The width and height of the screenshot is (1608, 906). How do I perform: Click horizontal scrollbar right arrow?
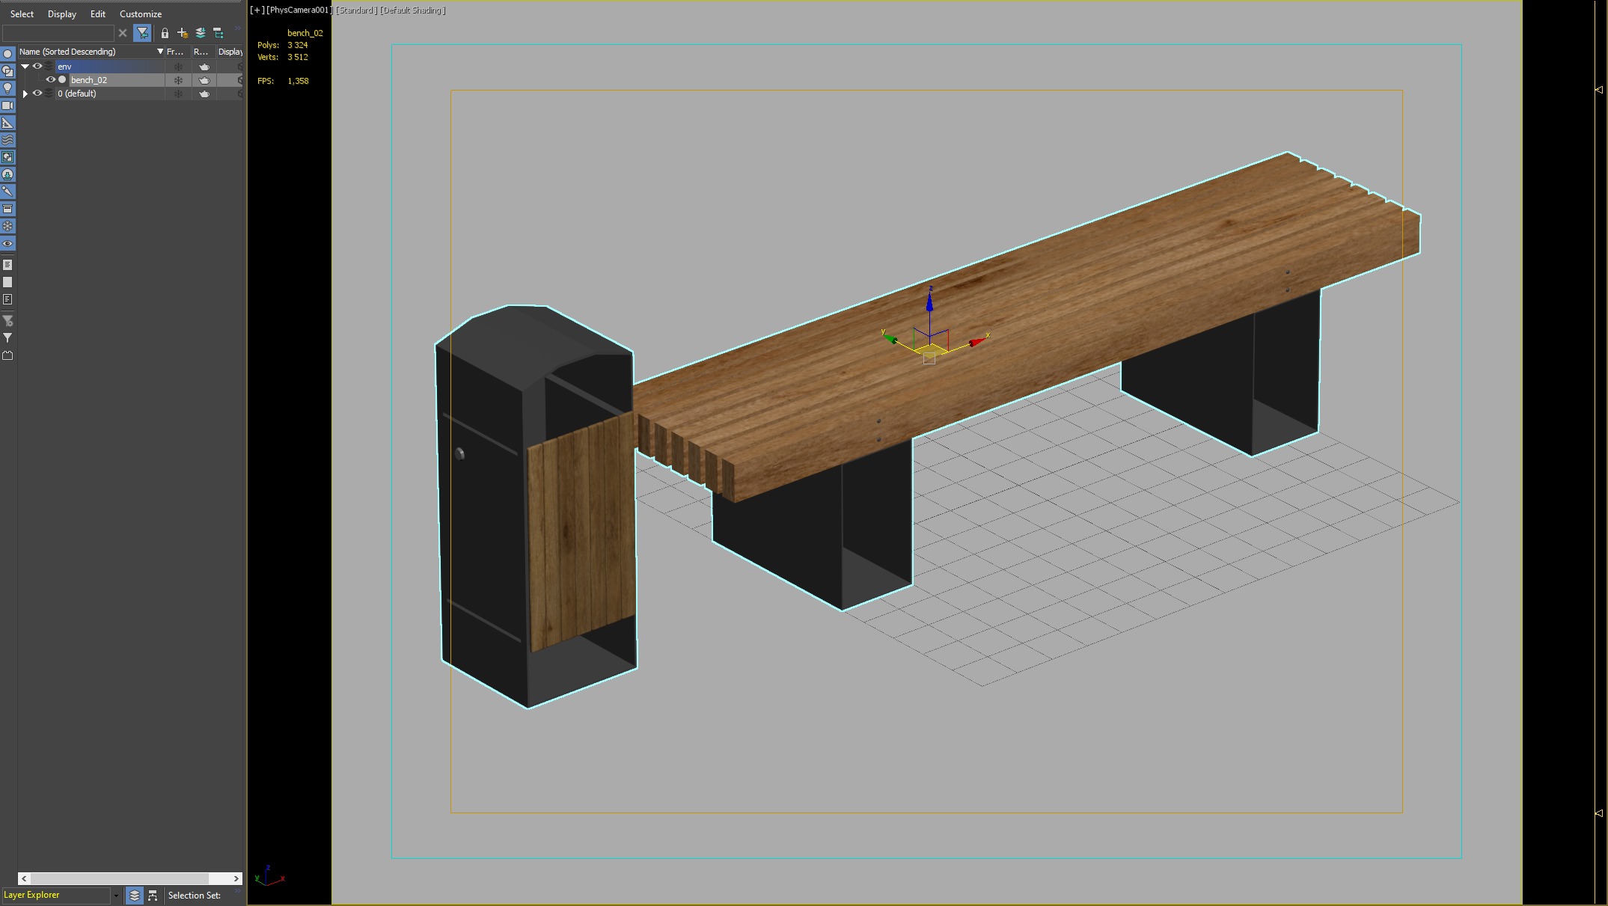pyautogui.click(x=236, y=878)
